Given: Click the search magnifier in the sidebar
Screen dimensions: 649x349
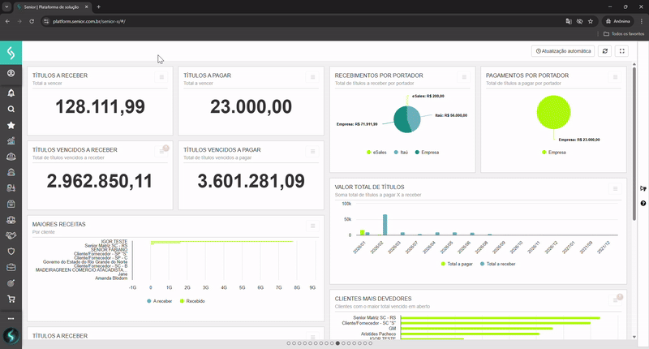Looking at the screenshot, I should point(11,109).
